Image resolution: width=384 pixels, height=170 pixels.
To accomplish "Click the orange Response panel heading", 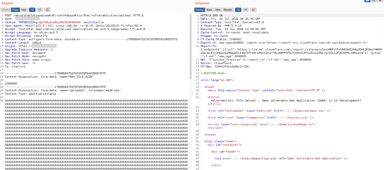I will 202,3.
